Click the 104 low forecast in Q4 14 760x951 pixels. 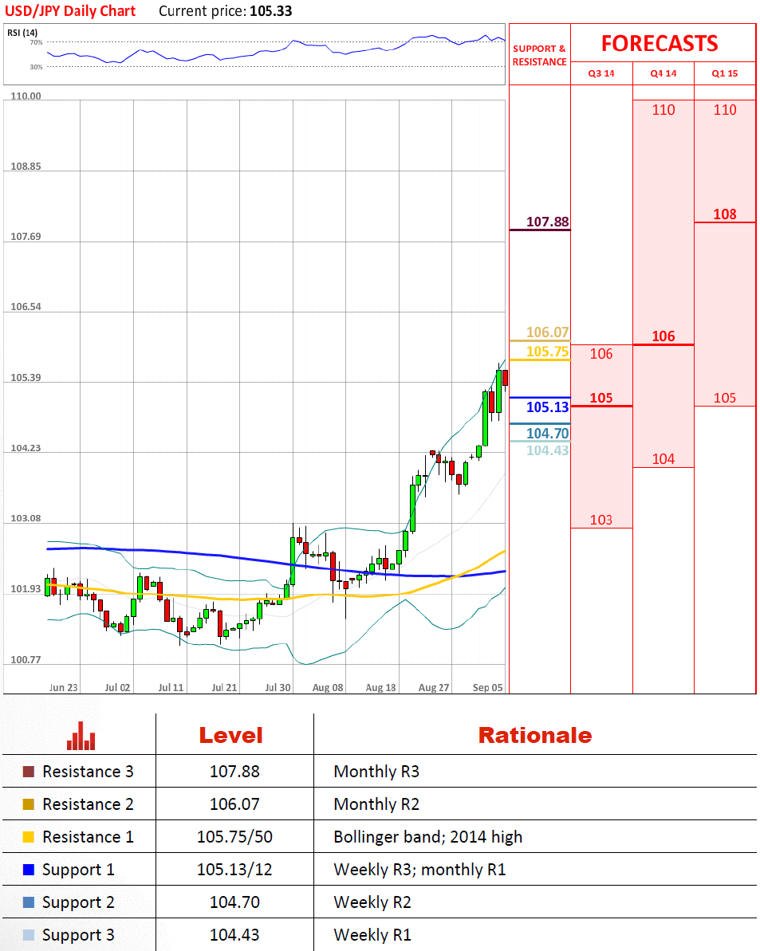[663, 459]
